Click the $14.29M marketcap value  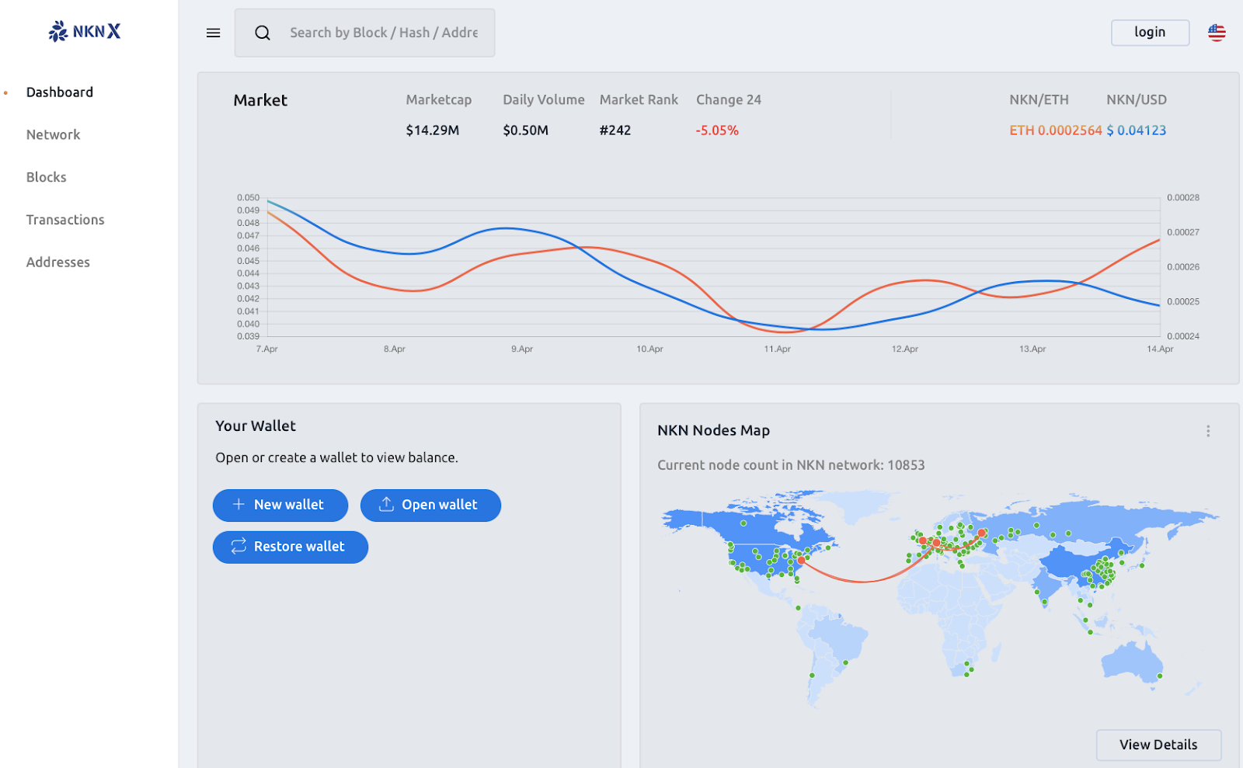point(433,130)
